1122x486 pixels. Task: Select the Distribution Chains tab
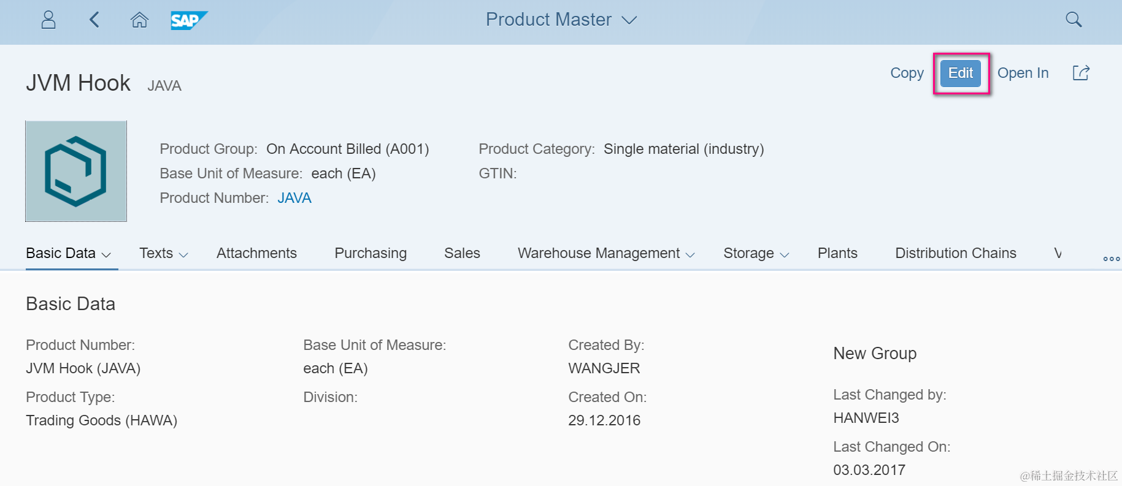coord(955,253)
